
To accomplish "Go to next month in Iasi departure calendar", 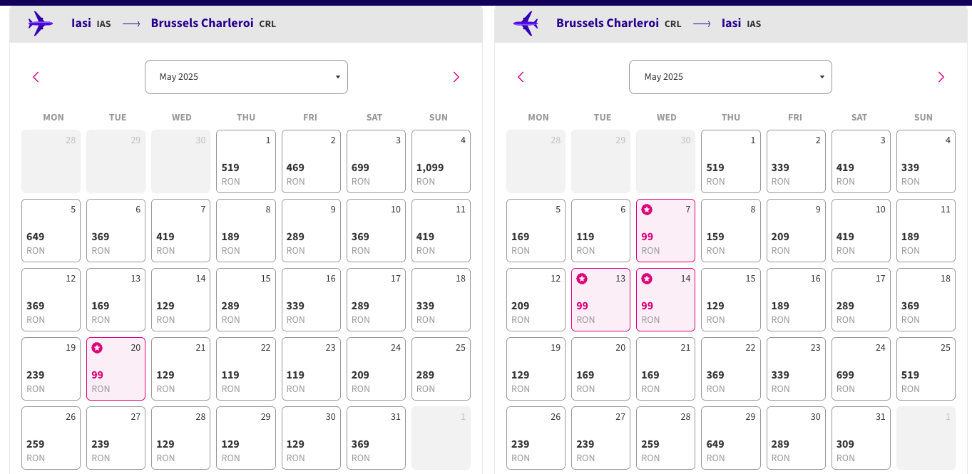I will click(x=456, y=77).
